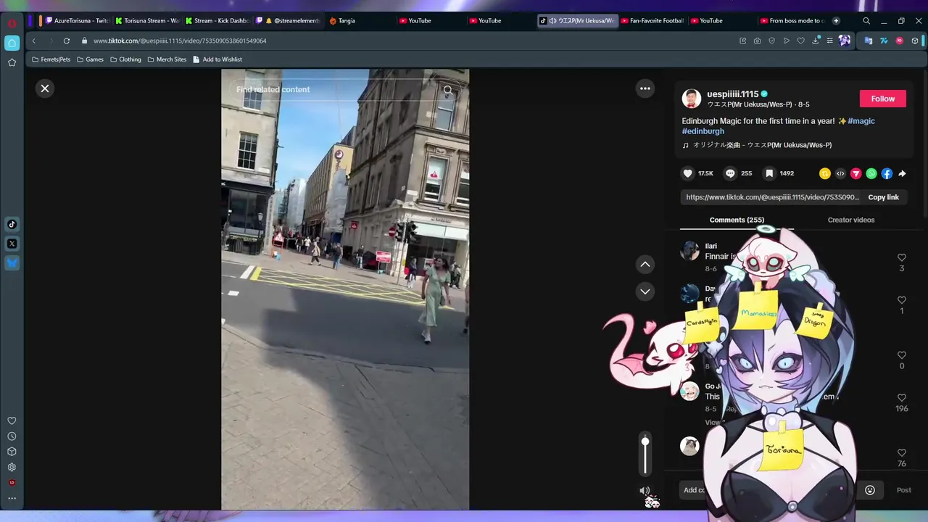Open emoji picker in comment box

(870, 490)
